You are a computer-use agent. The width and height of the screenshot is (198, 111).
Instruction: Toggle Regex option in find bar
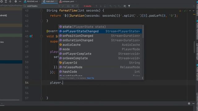[x=77, y=6]
